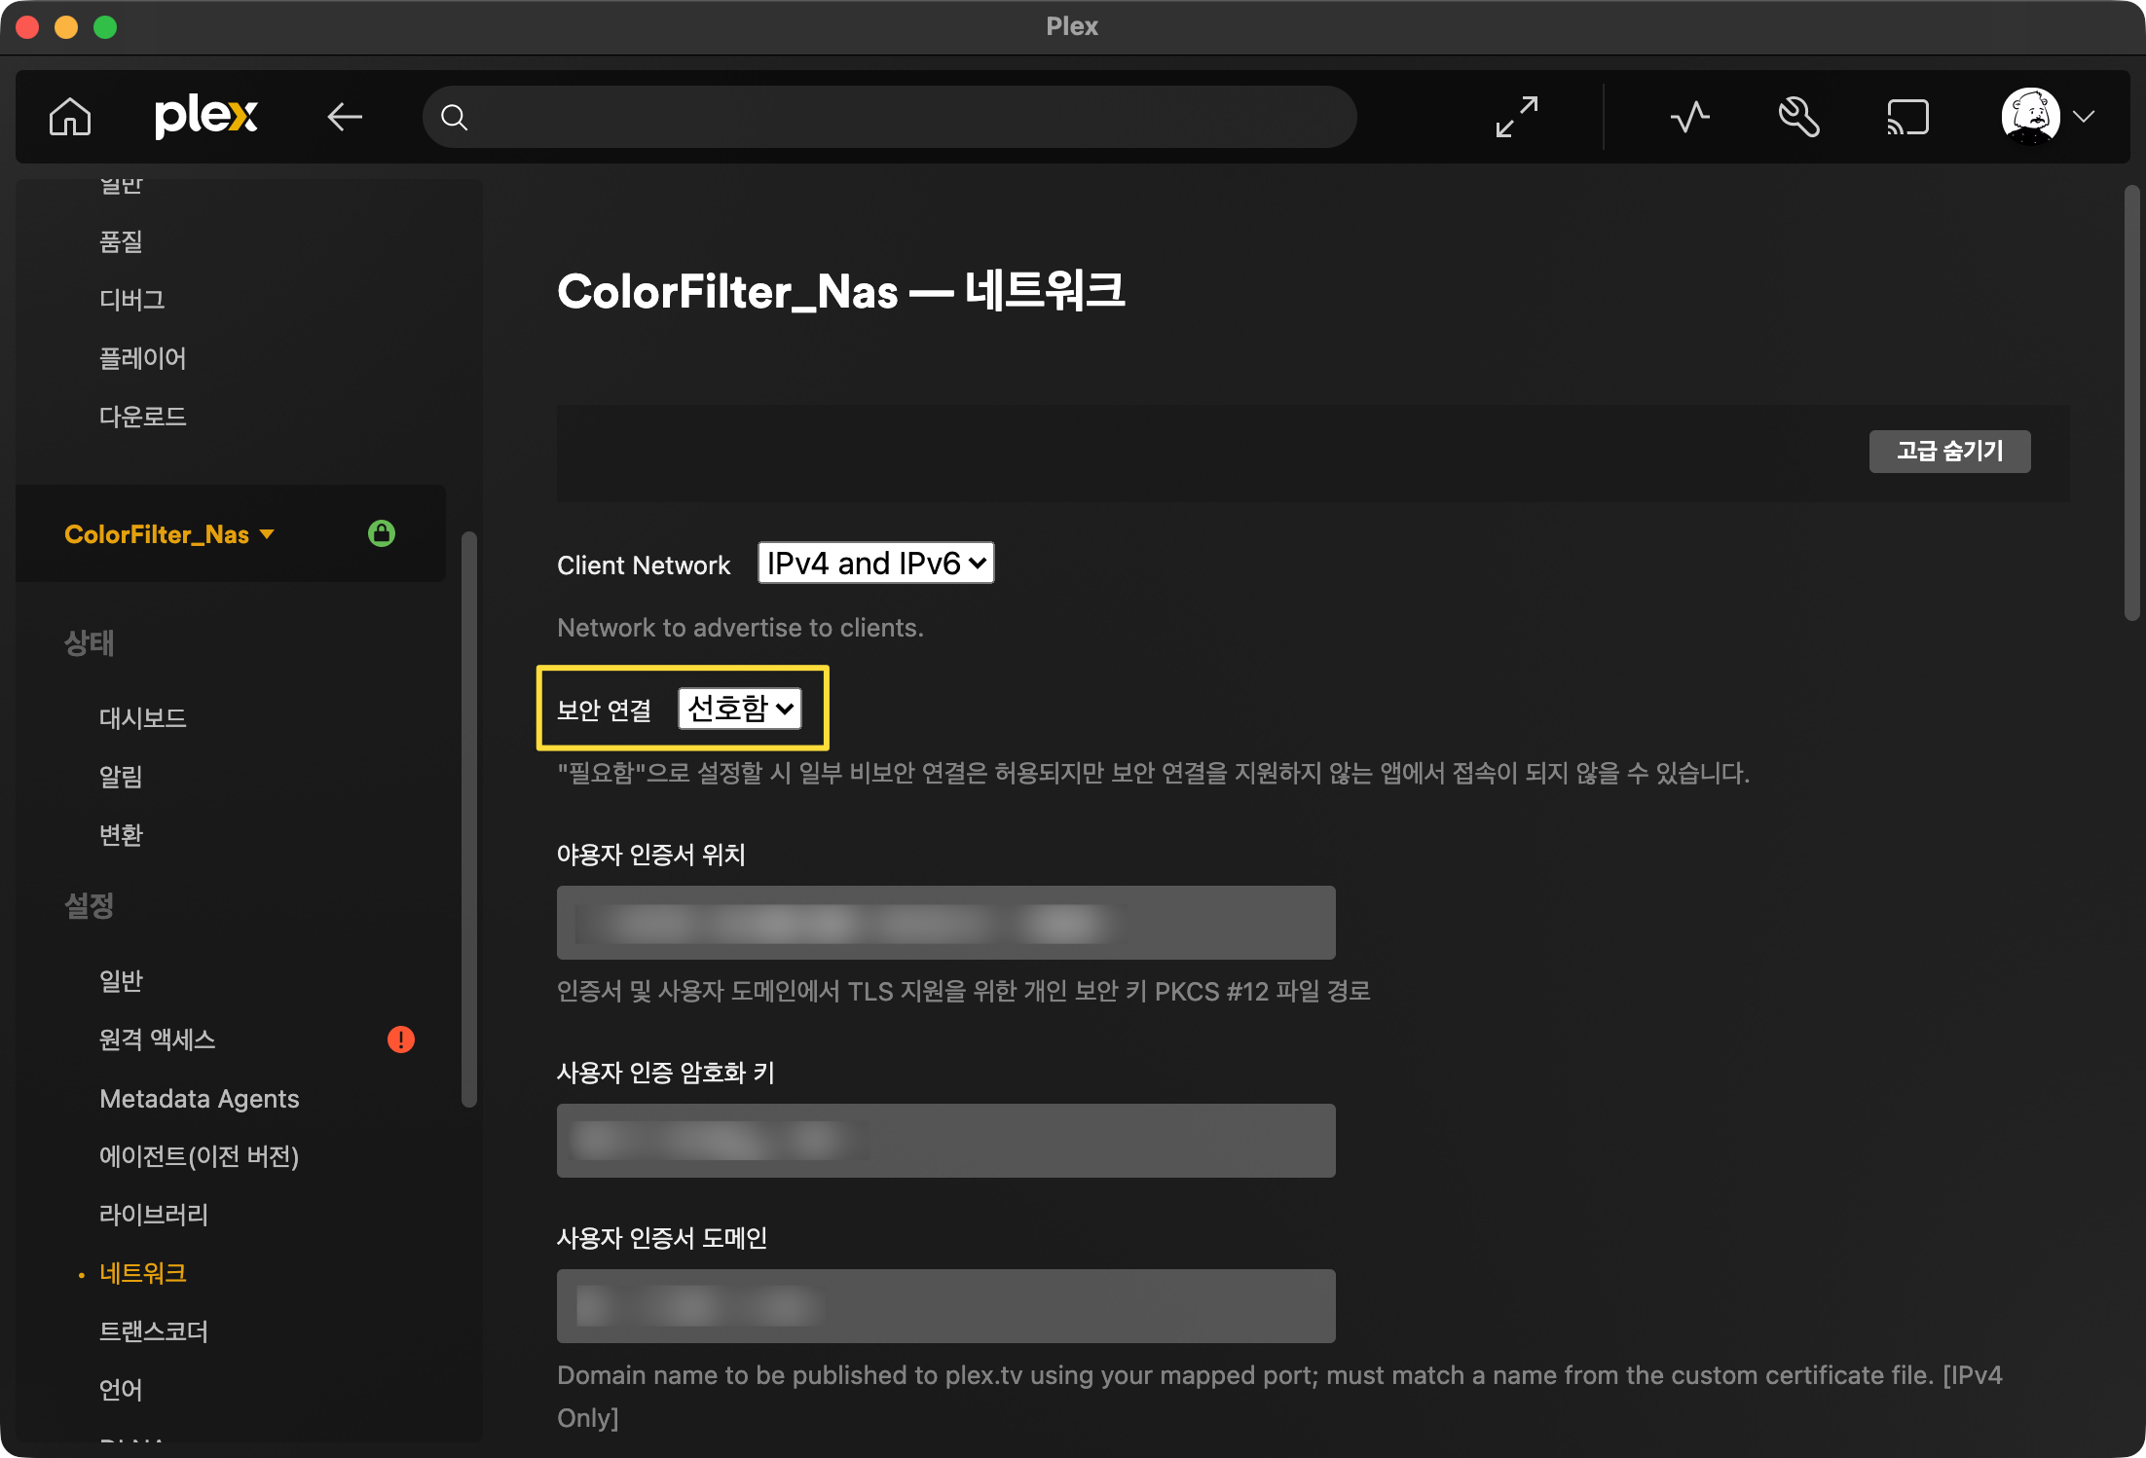Viewport: 2146px width, 1458px height.
Task: Click the red warning icon next to 원격 액세스
Action: pyautogui.click(x=401, y=1039)
